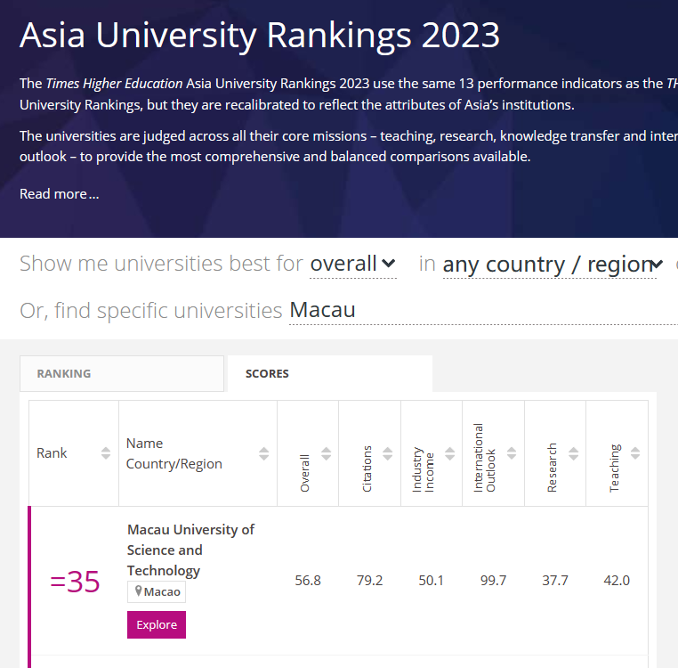Image resolution: width=678 pixels, height=668 pixels.
Task: Click the =35 rank value
Action: [x=76, y=582]
